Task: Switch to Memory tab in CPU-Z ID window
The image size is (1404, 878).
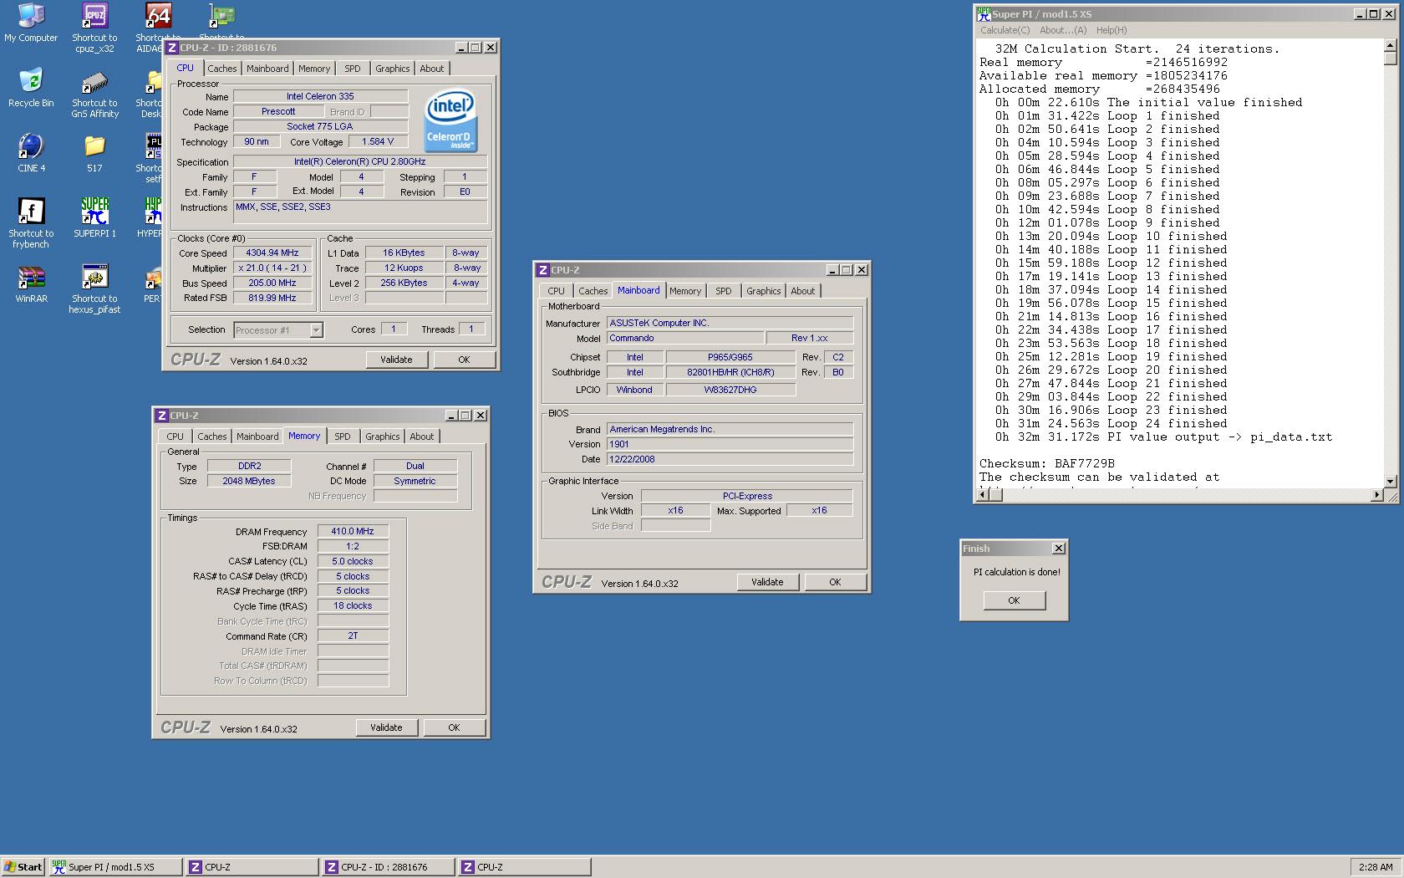Action: click(314, 69)
